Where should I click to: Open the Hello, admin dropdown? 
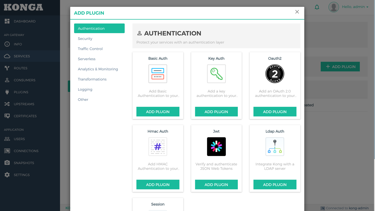[355, 7]
